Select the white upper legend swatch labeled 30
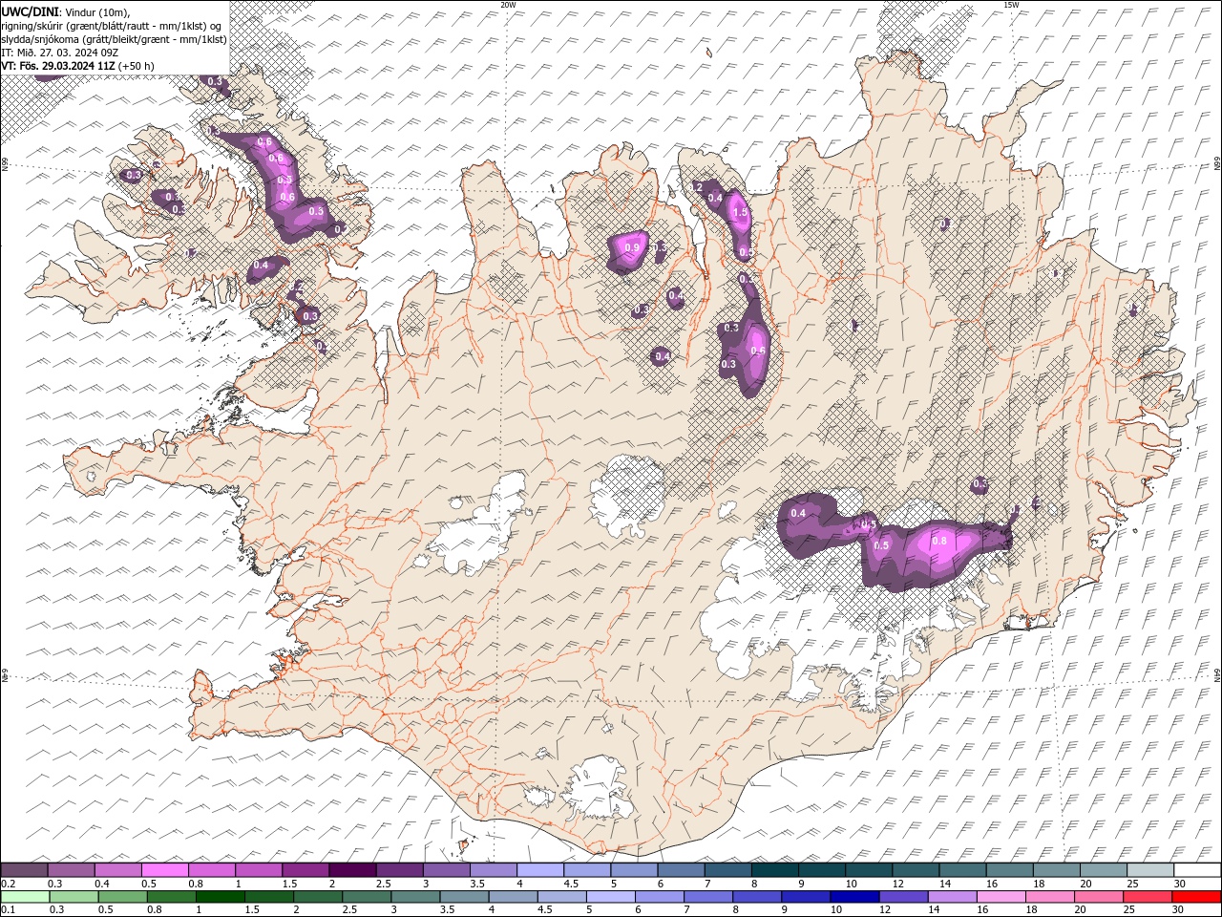The width and height of the screenshot is (1222, 917). [1196, 870]
